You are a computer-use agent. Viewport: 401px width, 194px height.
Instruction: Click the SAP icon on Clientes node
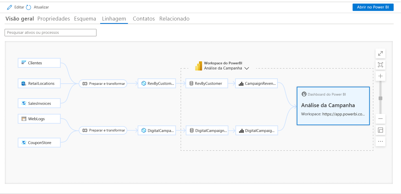pyautogui.click(x=24, y=63)
